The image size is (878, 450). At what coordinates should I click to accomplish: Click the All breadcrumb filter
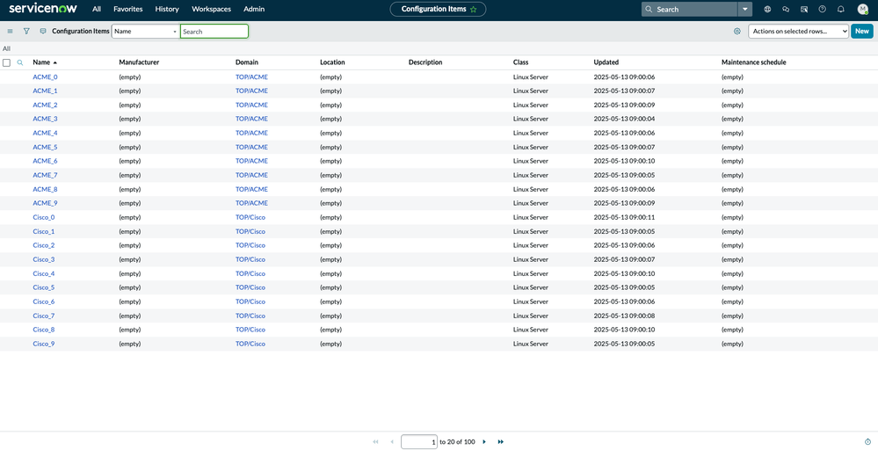click(7, 48)
